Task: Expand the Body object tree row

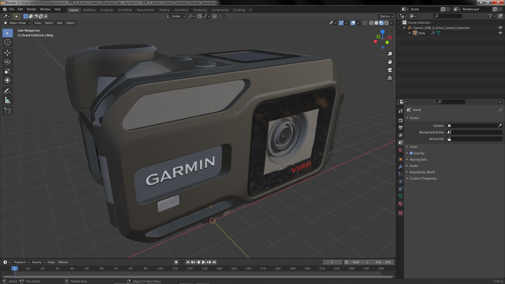Action: pyautogui.click(x=410, y=33)
